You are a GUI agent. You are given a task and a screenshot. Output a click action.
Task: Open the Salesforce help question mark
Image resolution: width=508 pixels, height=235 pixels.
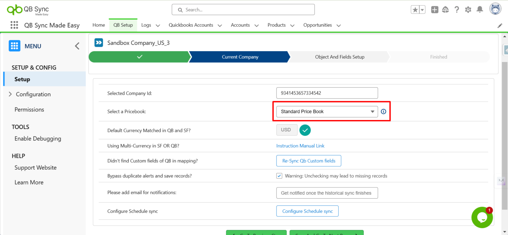point(457,10)
